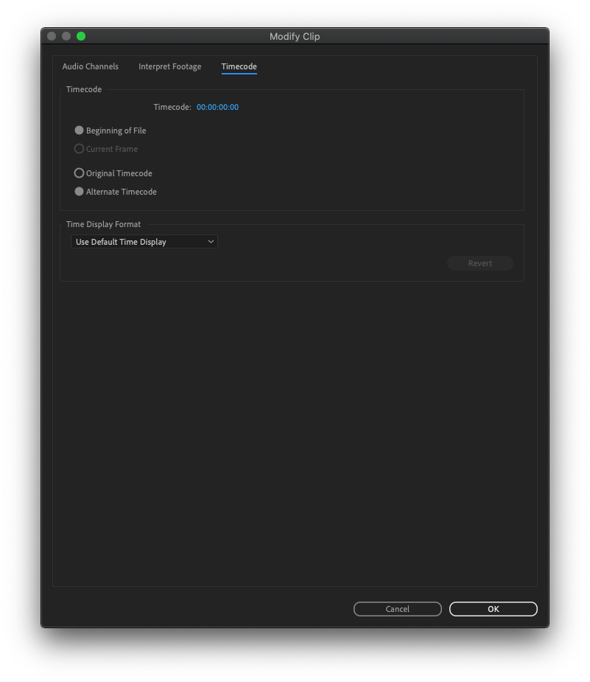Select the Original Timecode radio button

(79, 173)
